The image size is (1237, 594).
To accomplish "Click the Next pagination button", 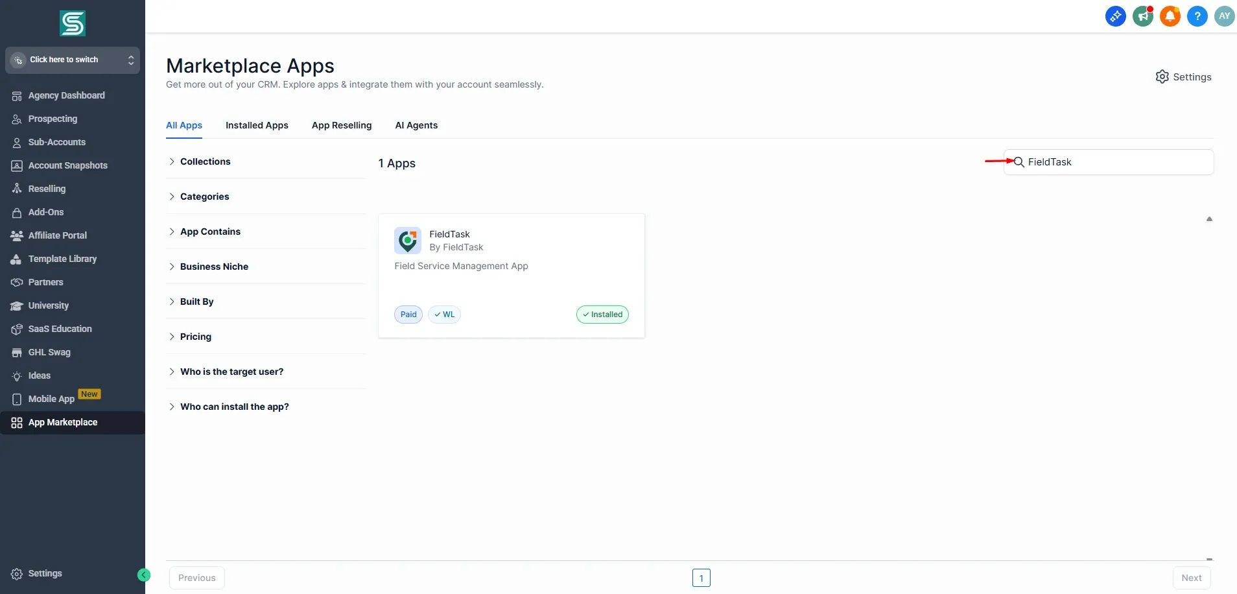I will click(x=1191, y=578).
